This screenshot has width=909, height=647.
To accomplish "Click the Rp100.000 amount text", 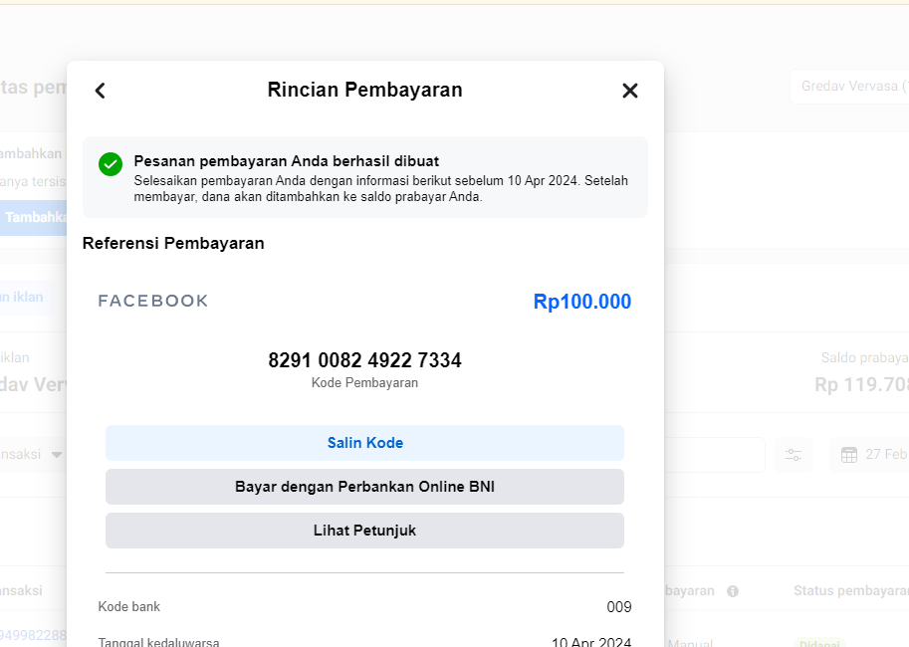I will coord(581,302).
